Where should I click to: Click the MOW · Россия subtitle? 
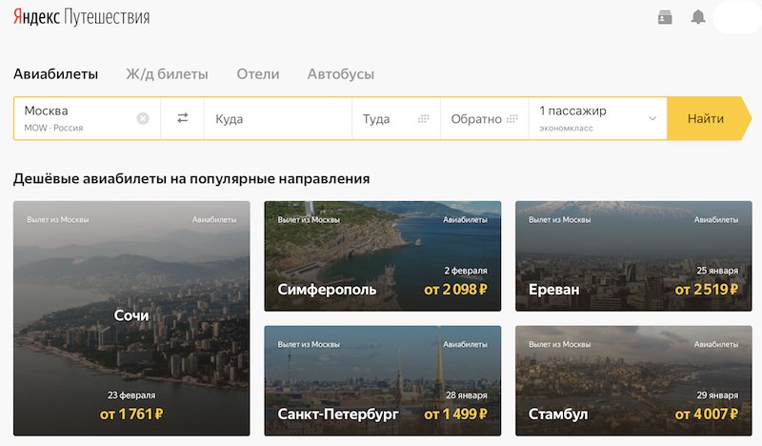[x=53, y=128]
